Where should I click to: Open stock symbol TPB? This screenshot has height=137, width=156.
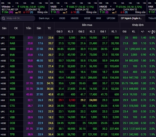(12, 134)
